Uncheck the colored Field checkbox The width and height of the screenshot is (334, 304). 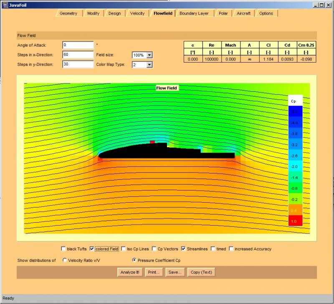click(x=92, y=249)
